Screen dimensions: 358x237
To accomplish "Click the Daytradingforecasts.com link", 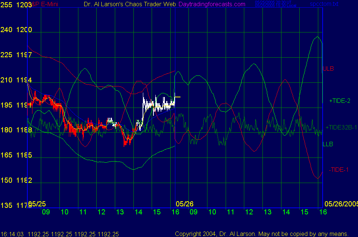I will 212,4.
